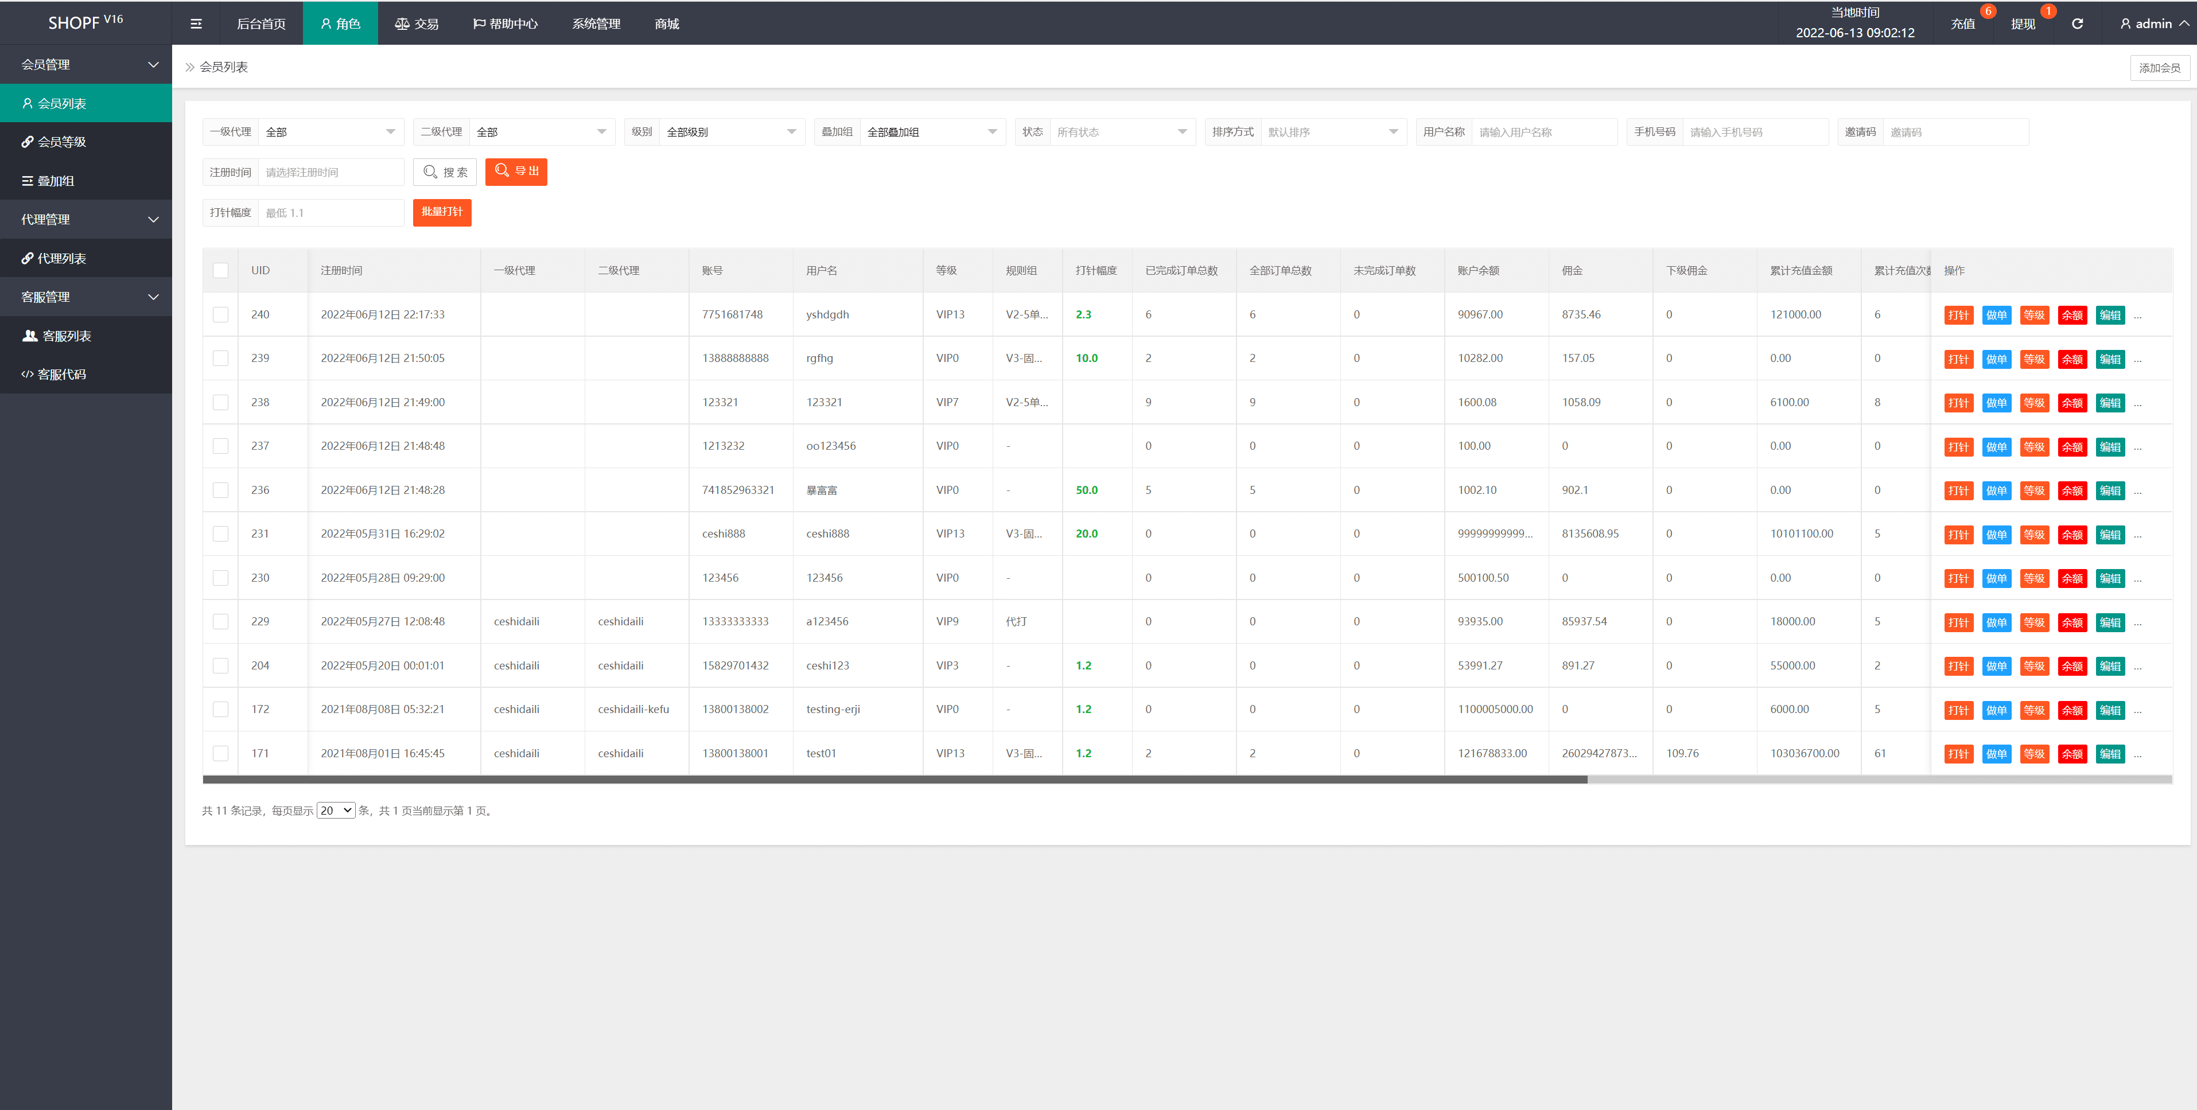
Task: Open 会员等级 in the sidebar
Action: point(61,142)
